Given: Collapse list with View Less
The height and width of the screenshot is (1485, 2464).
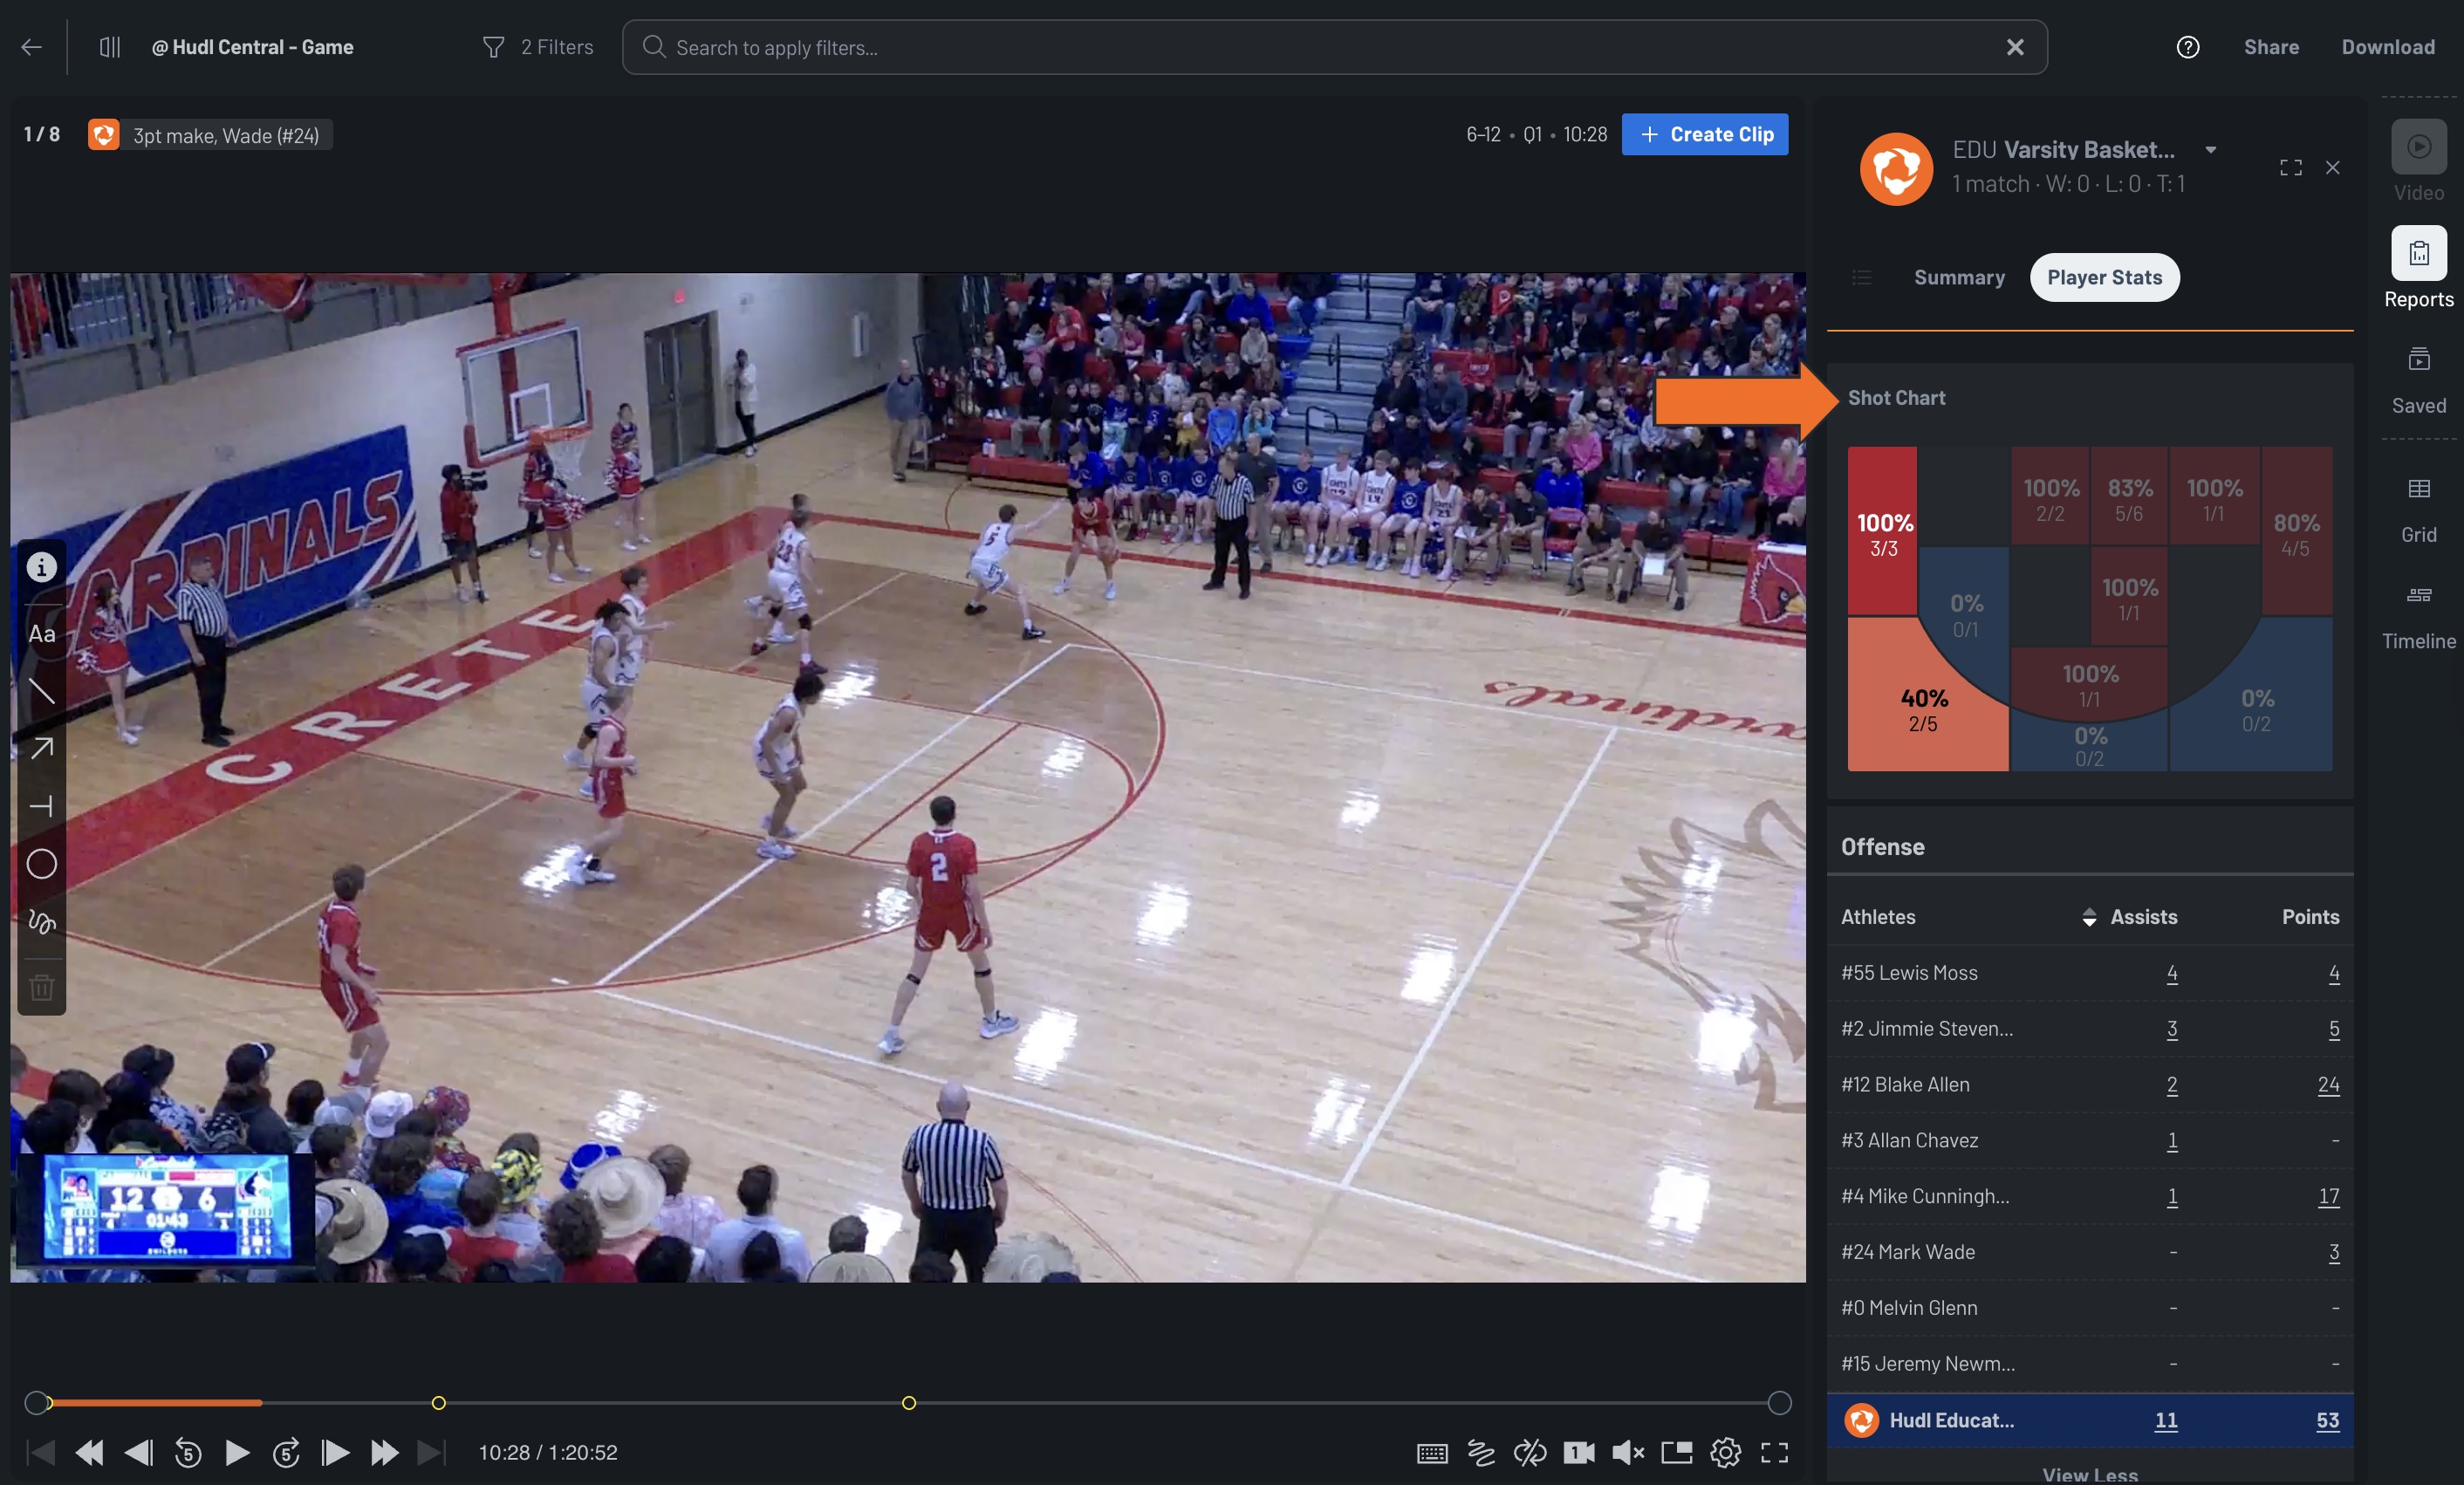Looking at the screenshot, I should coord(2090,1474).
